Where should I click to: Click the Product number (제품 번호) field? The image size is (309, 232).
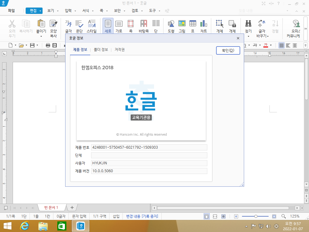pyautogui.click(x=149, y=147)
